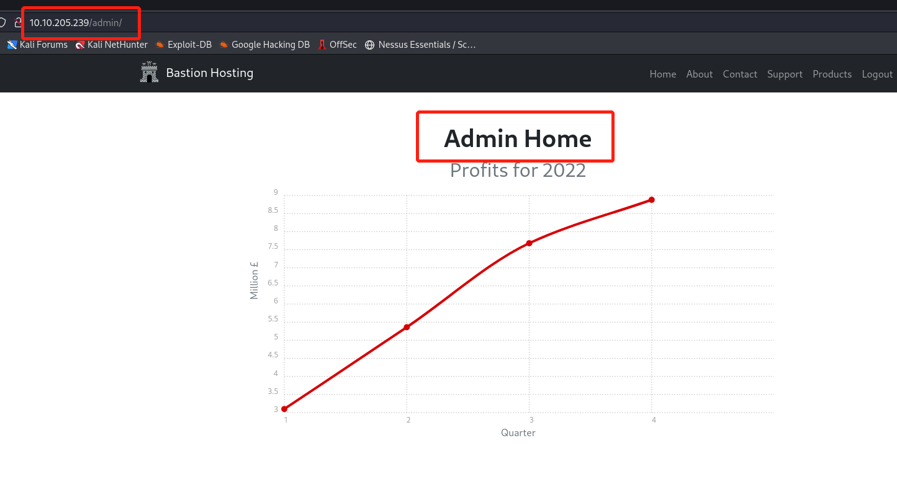Click the Bastion Hosting castle logo
This screenshot has height=479, width=897.
pos(149,73)
